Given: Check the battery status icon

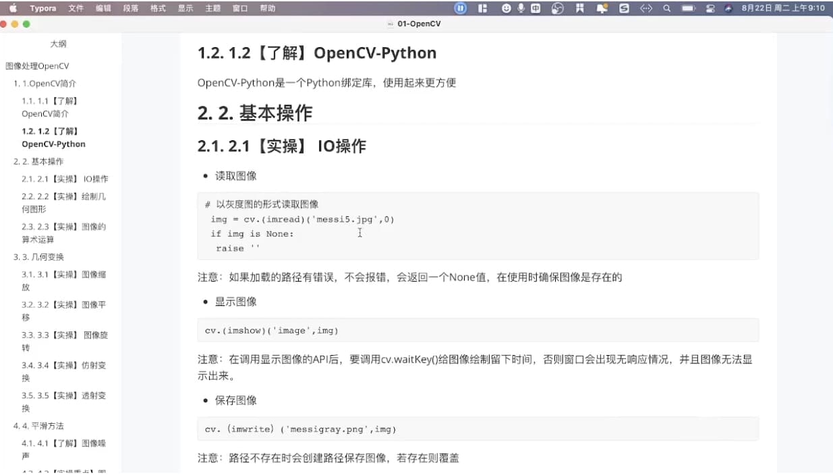Looking at the screenshot, I should [x=689, y=7].
